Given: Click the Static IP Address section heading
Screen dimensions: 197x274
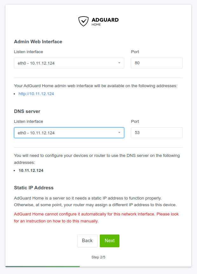Looking at the screenshot, I should click(x=34, y=187).
